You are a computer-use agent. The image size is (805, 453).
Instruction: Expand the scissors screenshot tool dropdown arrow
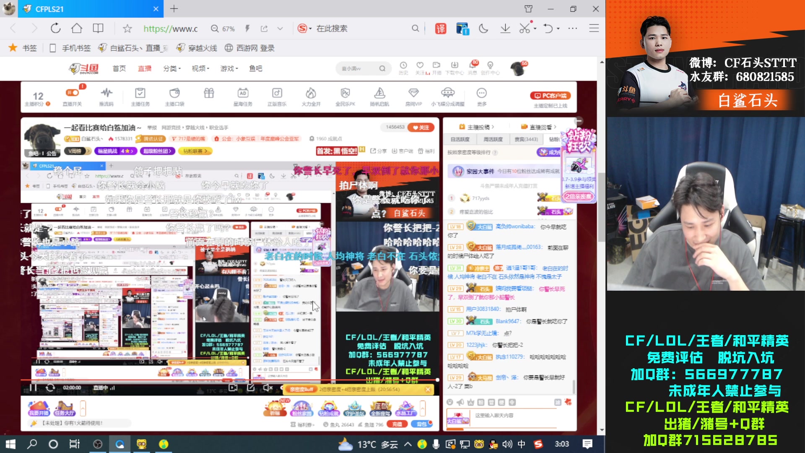535,29
